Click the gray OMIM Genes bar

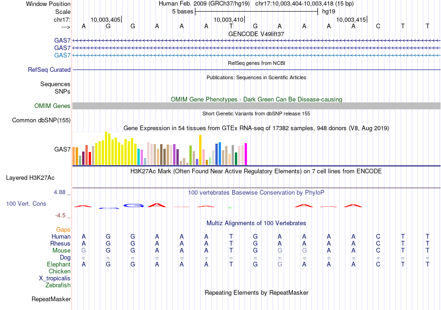click(256, 106)
